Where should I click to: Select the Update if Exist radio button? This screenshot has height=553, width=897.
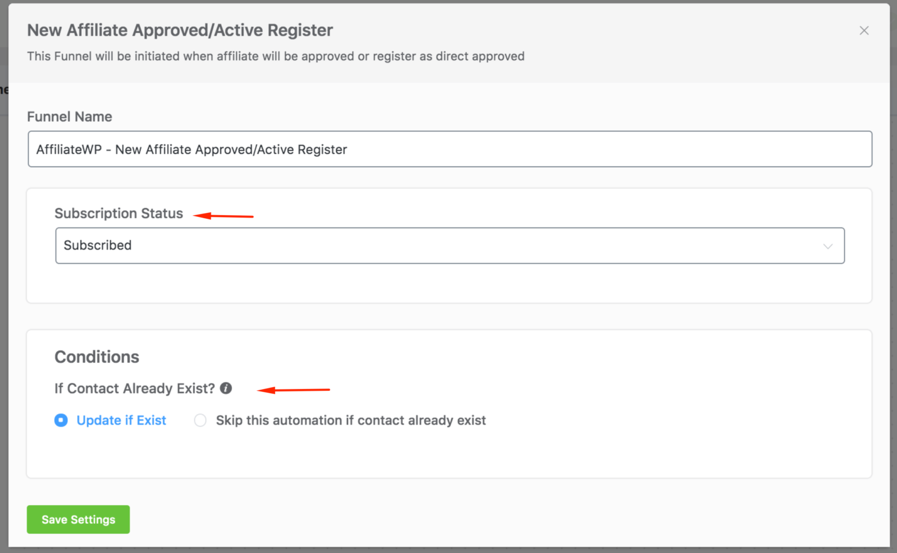[x=61, y=420]
